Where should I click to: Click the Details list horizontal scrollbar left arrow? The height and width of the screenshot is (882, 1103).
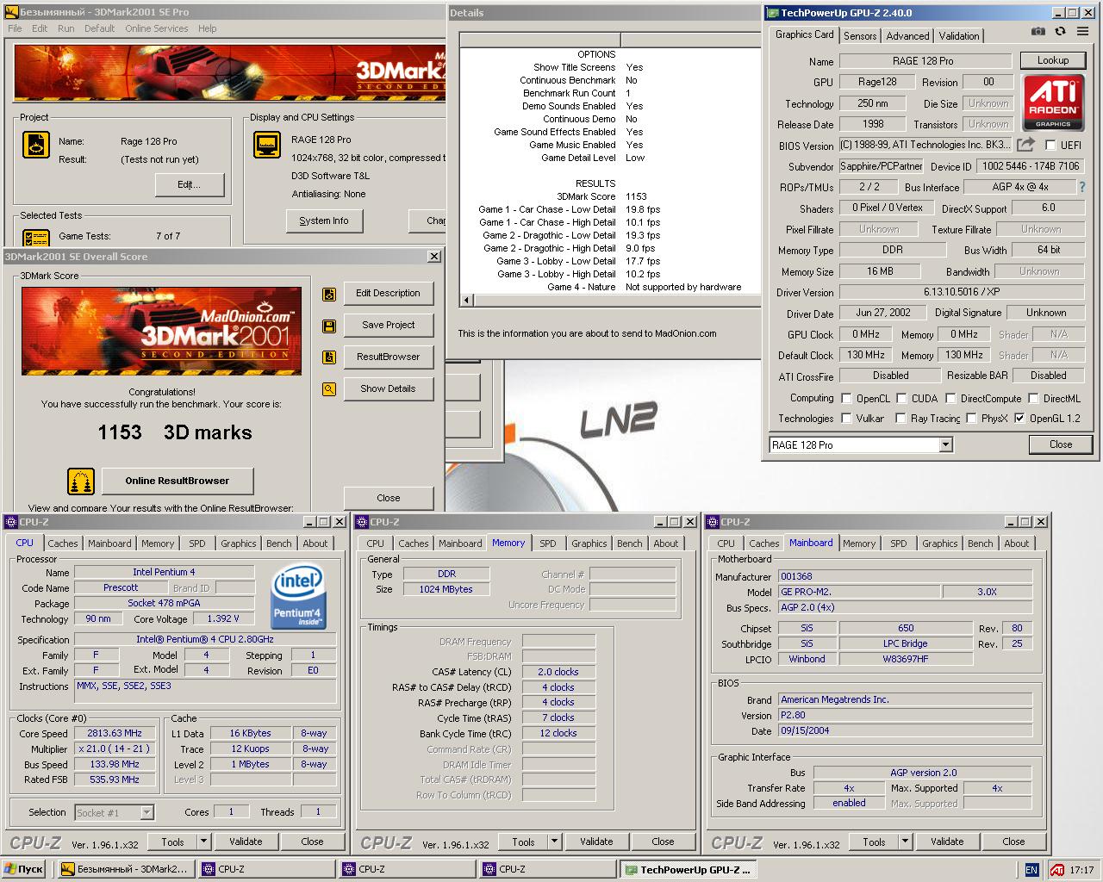[x=467, y=301]
